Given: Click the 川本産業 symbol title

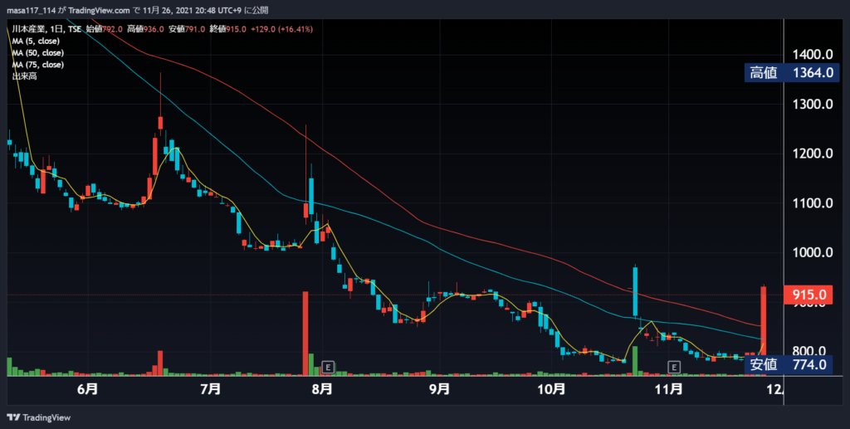Looking at the screenshot, I should [28, 29].
